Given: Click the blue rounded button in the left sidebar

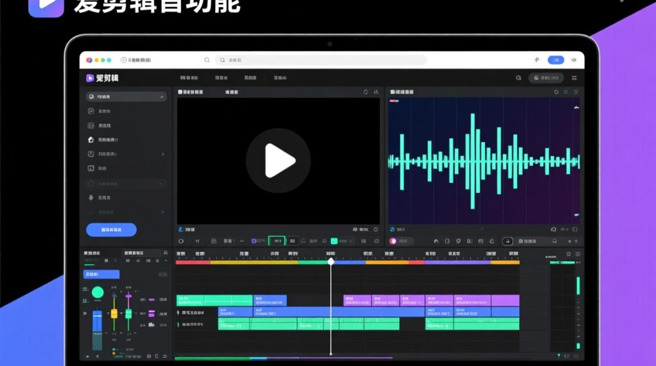Looking at the screenshot, I should tap(111, 229).
